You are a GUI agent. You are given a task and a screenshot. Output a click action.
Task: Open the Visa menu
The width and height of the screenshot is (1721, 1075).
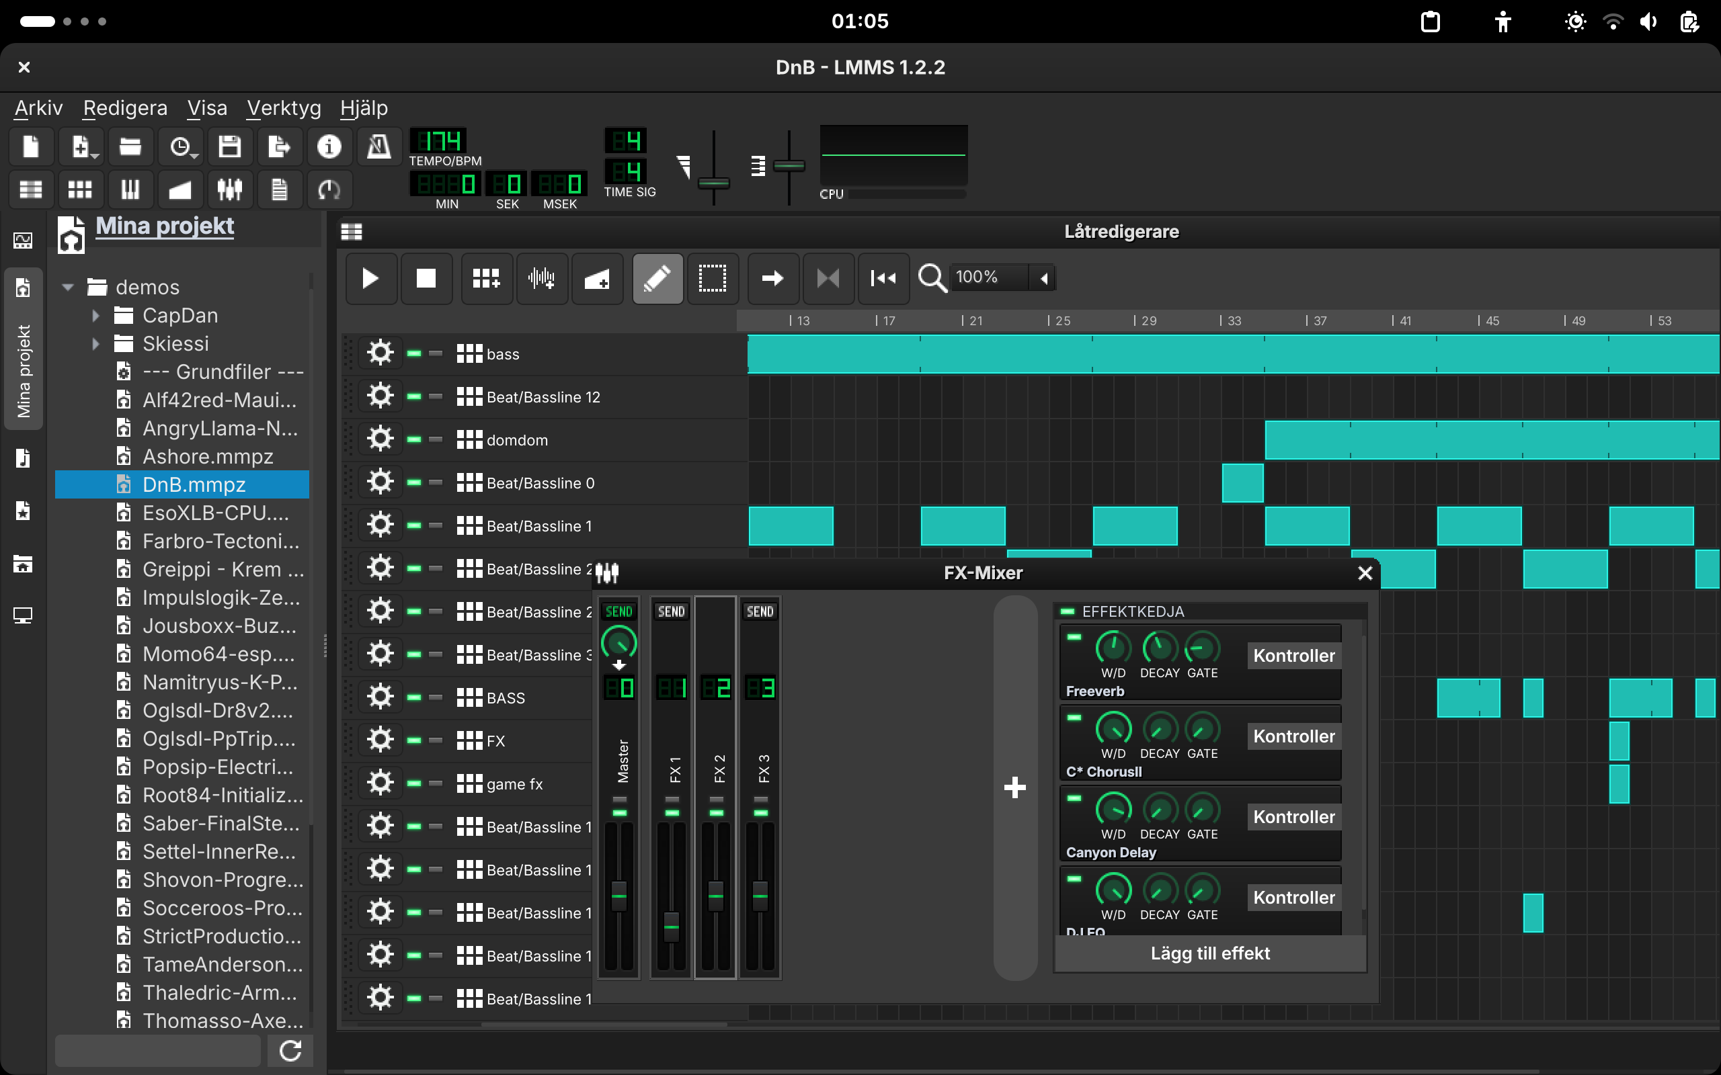pos(207,108)
